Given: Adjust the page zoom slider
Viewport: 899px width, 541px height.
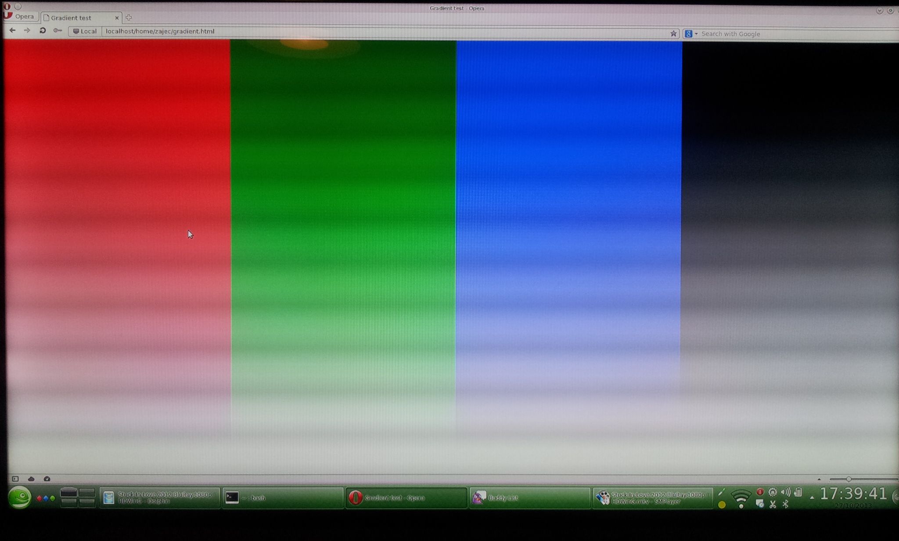Looking at the screenshot, I should 849,479.
